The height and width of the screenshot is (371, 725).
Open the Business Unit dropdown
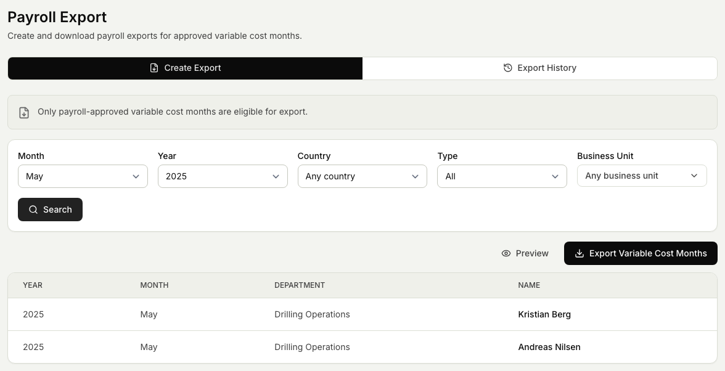point(642,176)
